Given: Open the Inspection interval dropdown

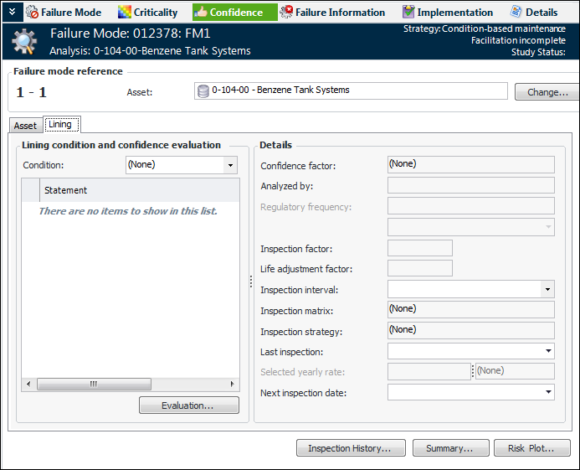Looking at the screenshot, I should [x=547, y=289].
